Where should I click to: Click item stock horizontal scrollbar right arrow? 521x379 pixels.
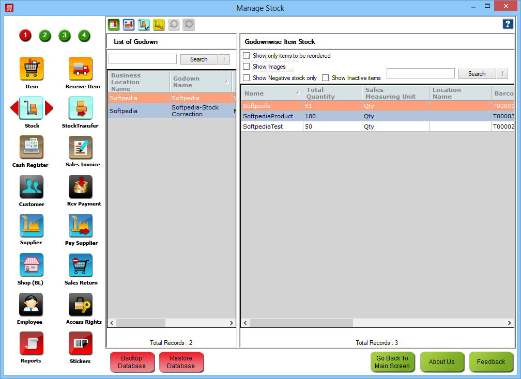pos(510,323)
